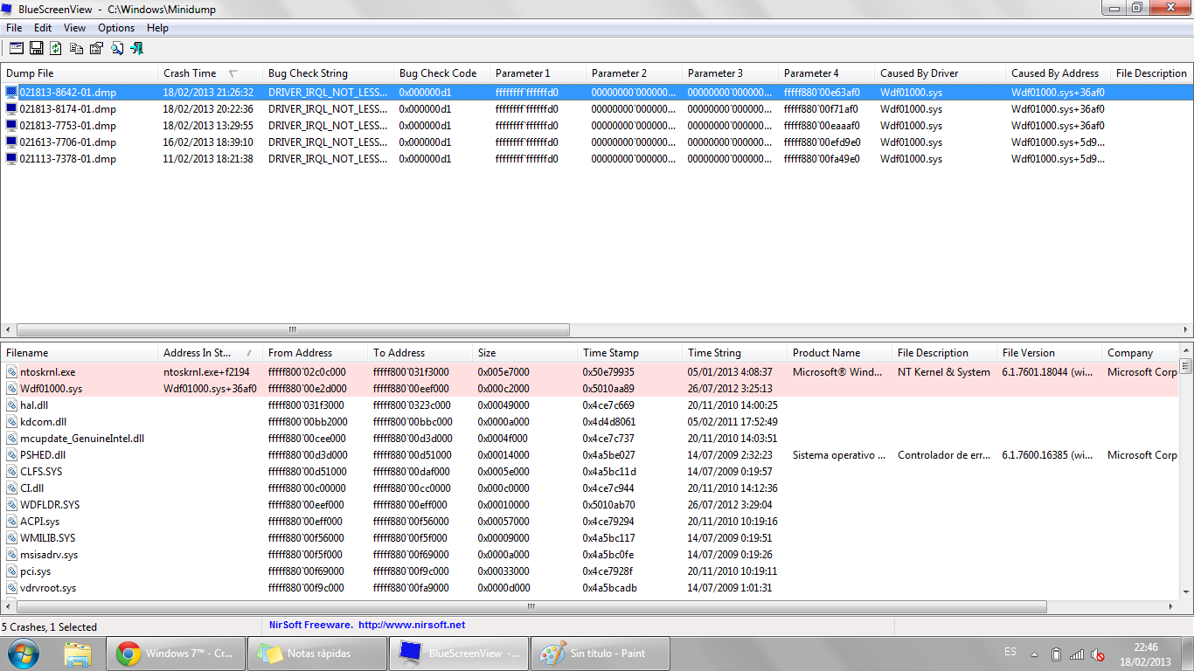This screenshot has width=1194, height=671.
Task: Switch to the Notas rápidas taskbar window
Action: [x=317, y=654]
